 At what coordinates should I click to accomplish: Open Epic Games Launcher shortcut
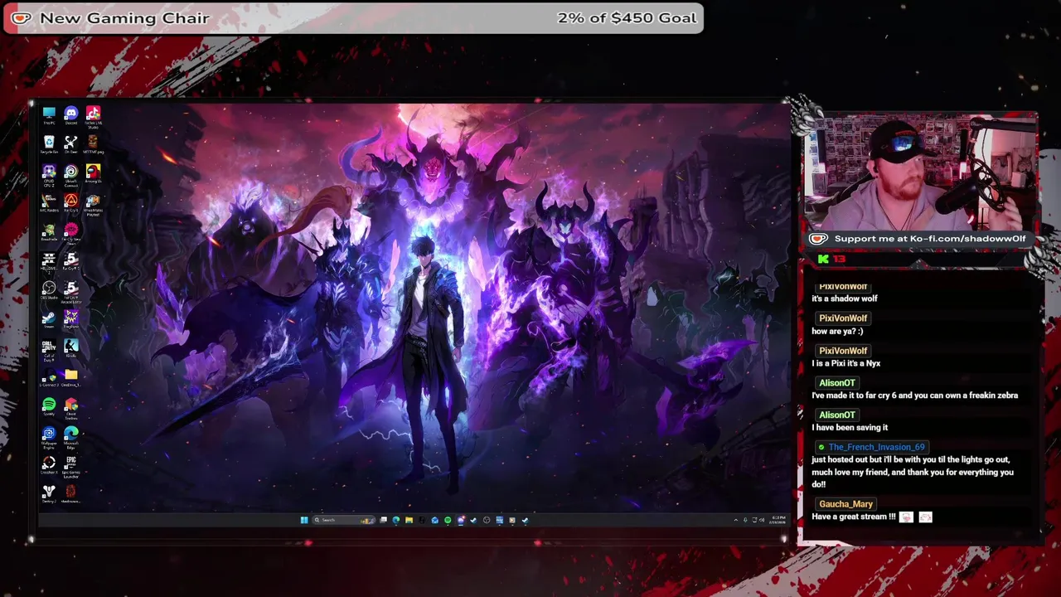[x=71, y=467]
